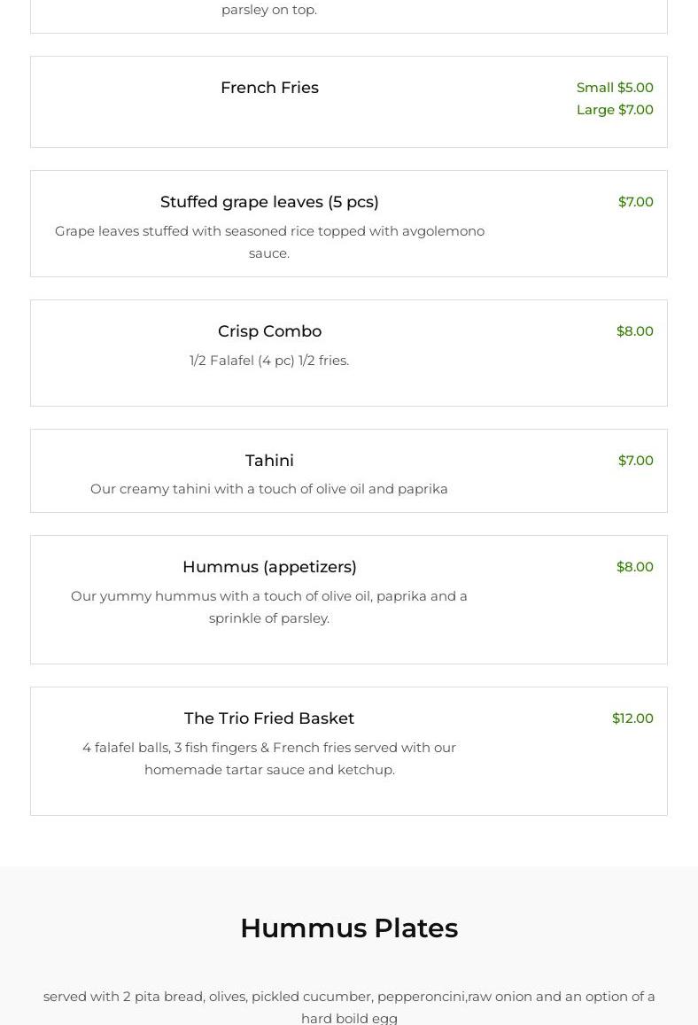The height and width of the screenshot is (1025, 698).
Task: Click the Tahini $7.00 price
Action: (x=635, y=460)
